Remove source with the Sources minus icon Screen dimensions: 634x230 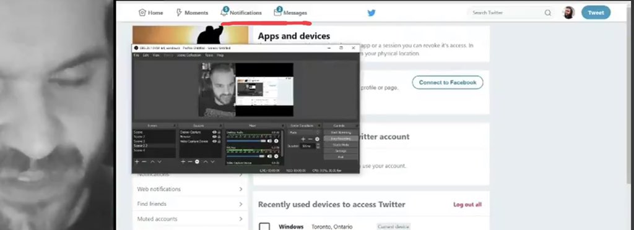coord(190,162)
